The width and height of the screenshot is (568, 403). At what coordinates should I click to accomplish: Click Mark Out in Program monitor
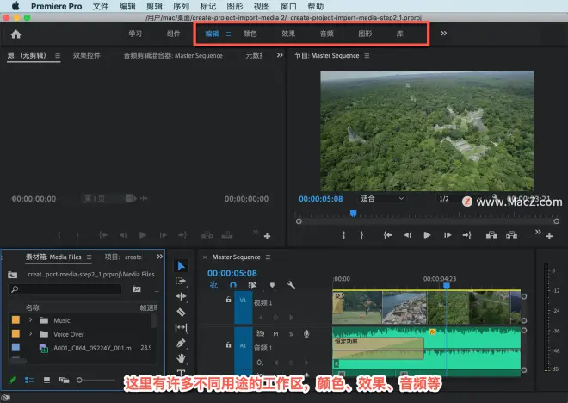point(361,235)
